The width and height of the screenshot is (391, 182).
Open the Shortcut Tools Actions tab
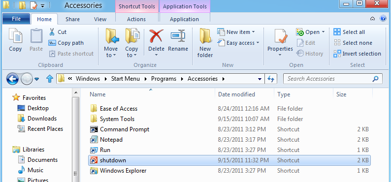[136, 19]
